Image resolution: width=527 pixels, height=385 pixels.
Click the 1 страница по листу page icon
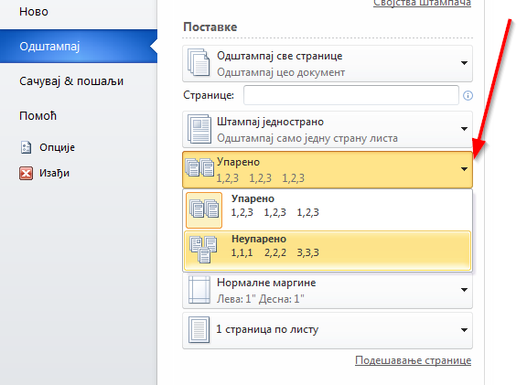pyautogui.click(x=199, y=329)
